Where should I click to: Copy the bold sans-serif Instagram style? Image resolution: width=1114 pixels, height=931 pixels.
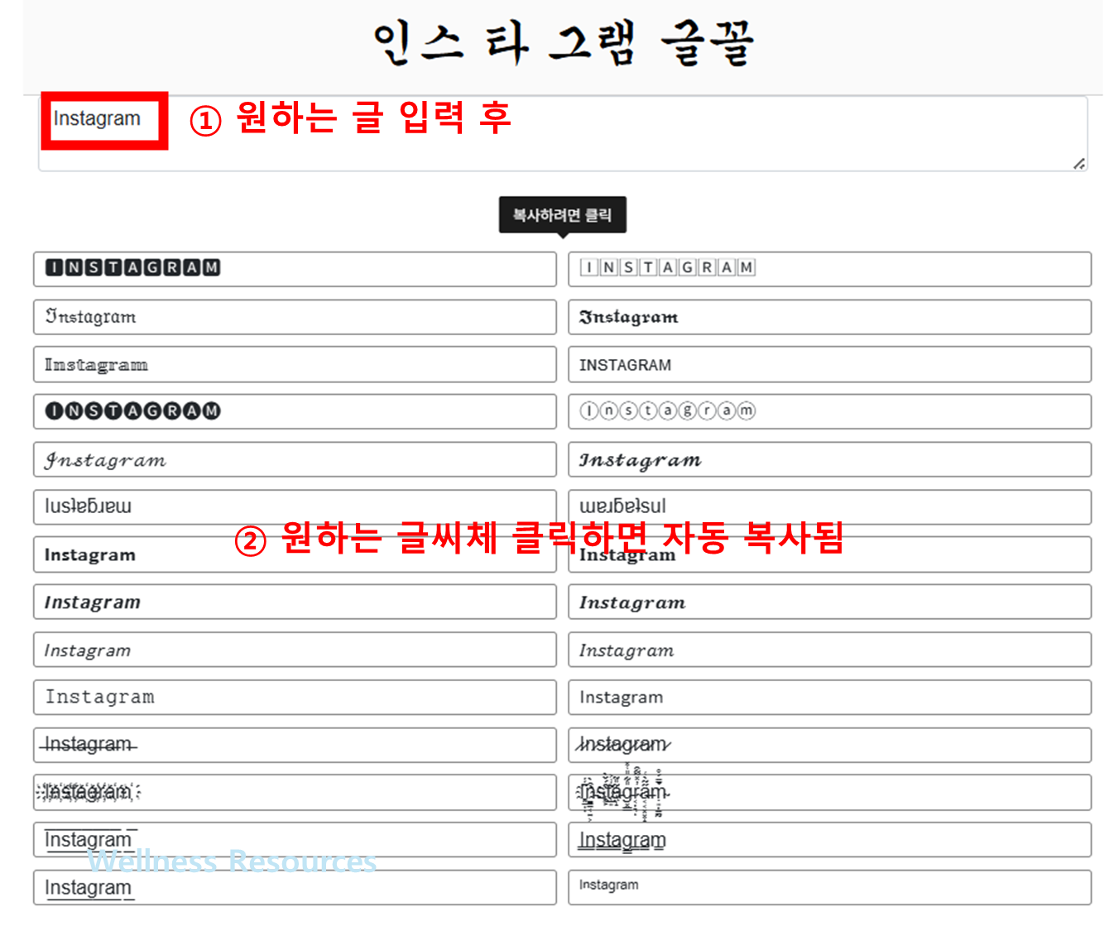click(x=295, y=554)
